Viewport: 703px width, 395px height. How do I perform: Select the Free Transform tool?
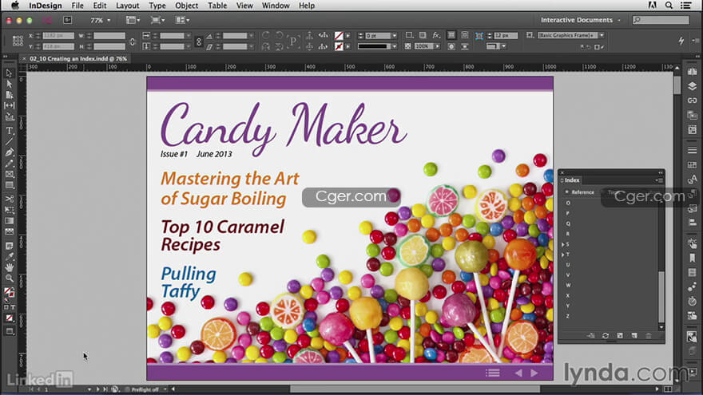click(9, 210)
